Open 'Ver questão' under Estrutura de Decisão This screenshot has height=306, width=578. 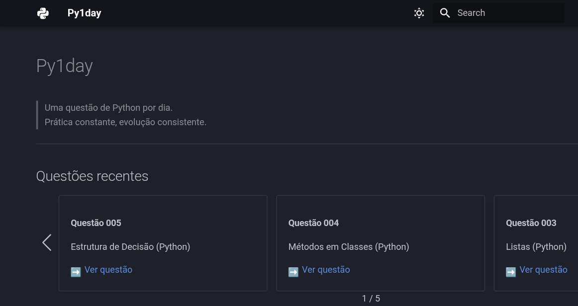[108, 269]
